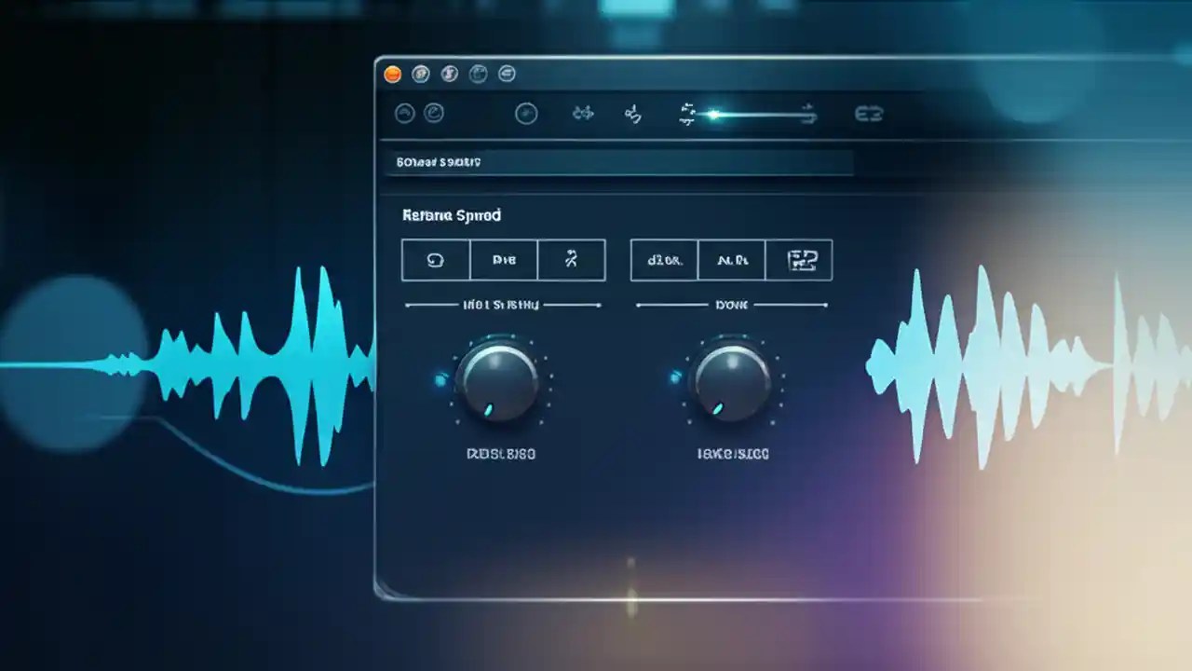Open the right-pointing chevron after the second group label
The image size is (1192, 671).
pyautogui.click(x=824, y=304)
